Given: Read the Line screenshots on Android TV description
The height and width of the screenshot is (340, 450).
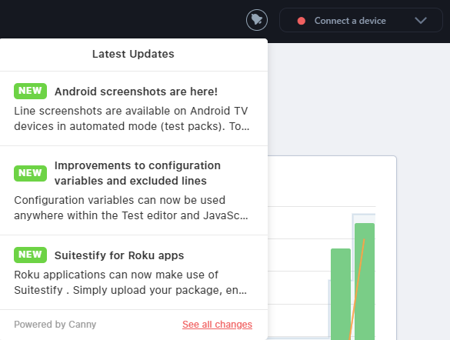Looking at the screenshot, I should tap(132, 118).
